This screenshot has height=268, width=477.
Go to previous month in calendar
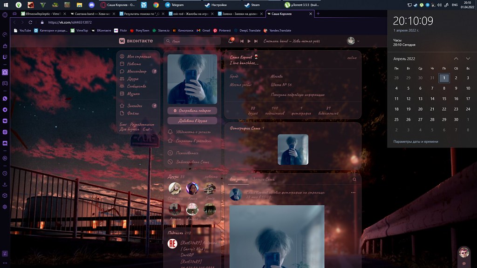pyautogui.click(x=456, y=59)
